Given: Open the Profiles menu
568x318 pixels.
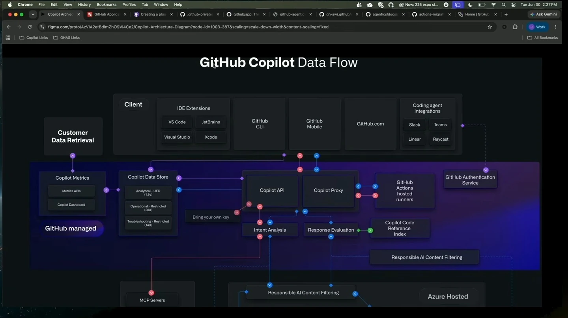Looking at the screenshot, I should click(129, 5).
